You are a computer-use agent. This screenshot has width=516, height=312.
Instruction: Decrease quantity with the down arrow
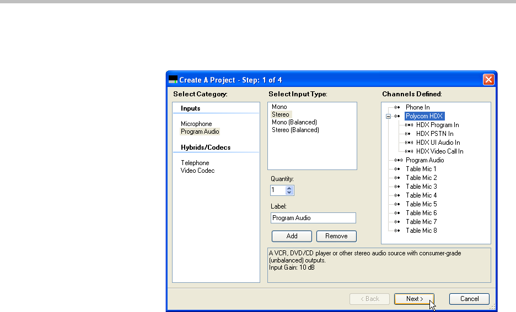click(290, 193)
